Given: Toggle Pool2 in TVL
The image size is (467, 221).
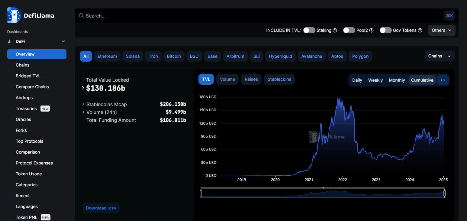Looking at the screenshot, I should (x=349, y=30).
